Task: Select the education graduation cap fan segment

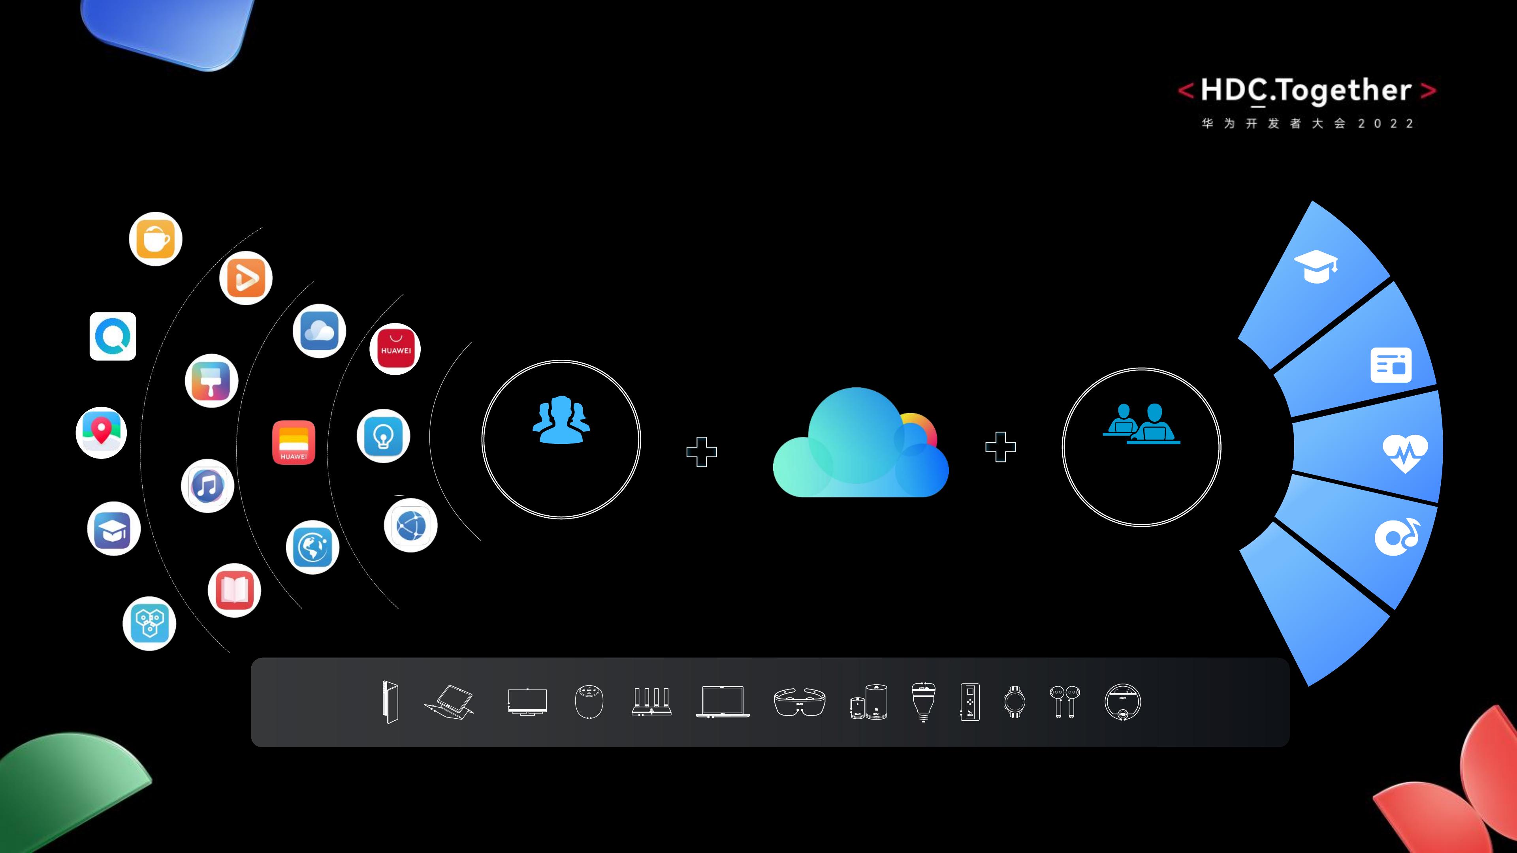Action: pos(1316,268)
